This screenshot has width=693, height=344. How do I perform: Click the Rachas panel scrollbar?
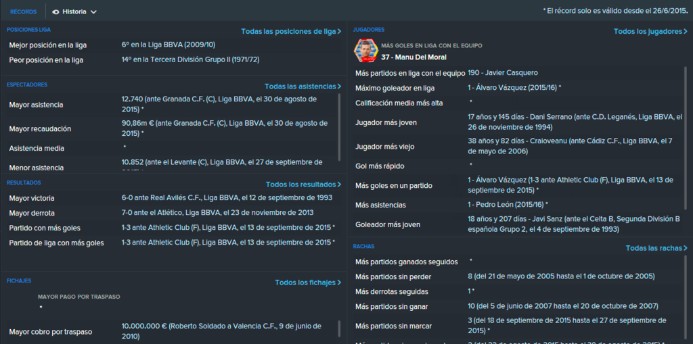[x=686, y=298]
